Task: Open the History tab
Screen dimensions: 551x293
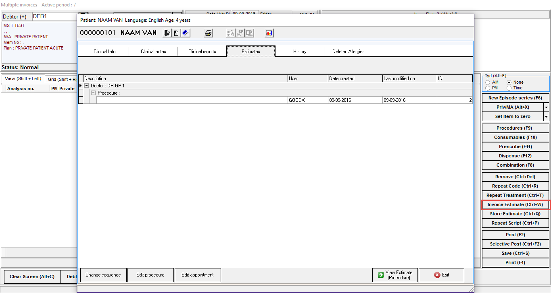Action: (300, 52)
